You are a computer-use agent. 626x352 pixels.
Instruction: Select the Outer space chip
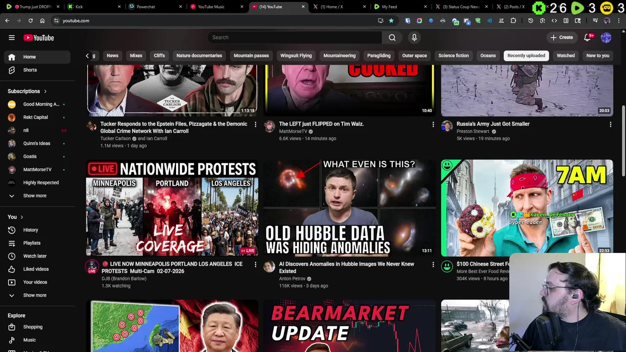coord(414,55)
